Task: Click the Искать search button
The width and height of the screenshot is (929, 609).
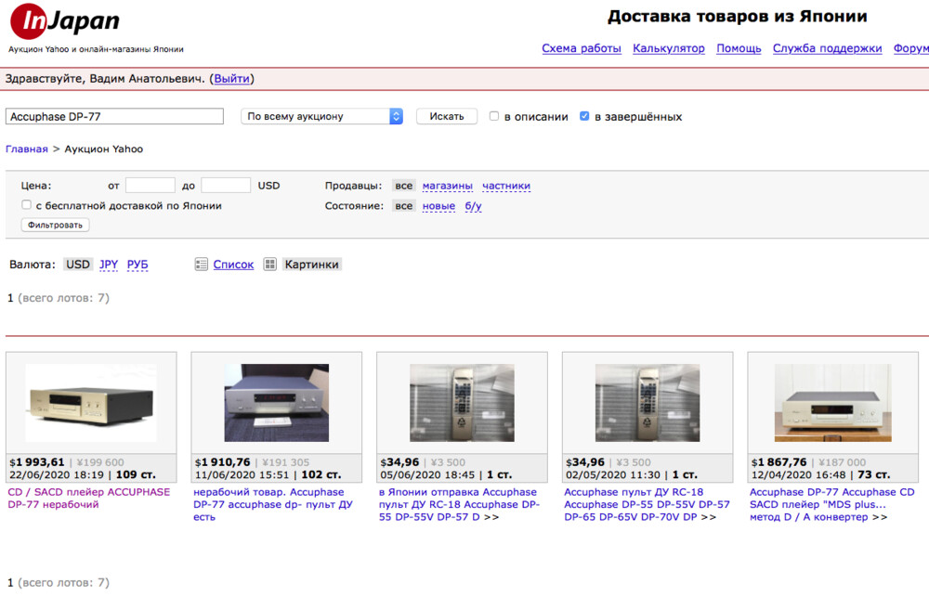Action: click(443, 116)
